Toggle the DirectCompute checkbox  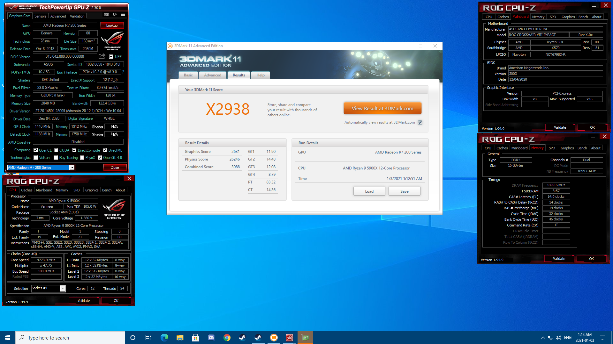(74, 150)
